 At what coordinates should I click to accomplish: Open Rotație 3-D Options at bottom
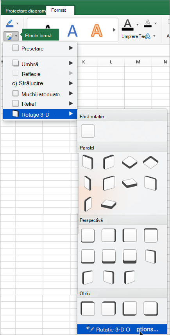point(122,329)
